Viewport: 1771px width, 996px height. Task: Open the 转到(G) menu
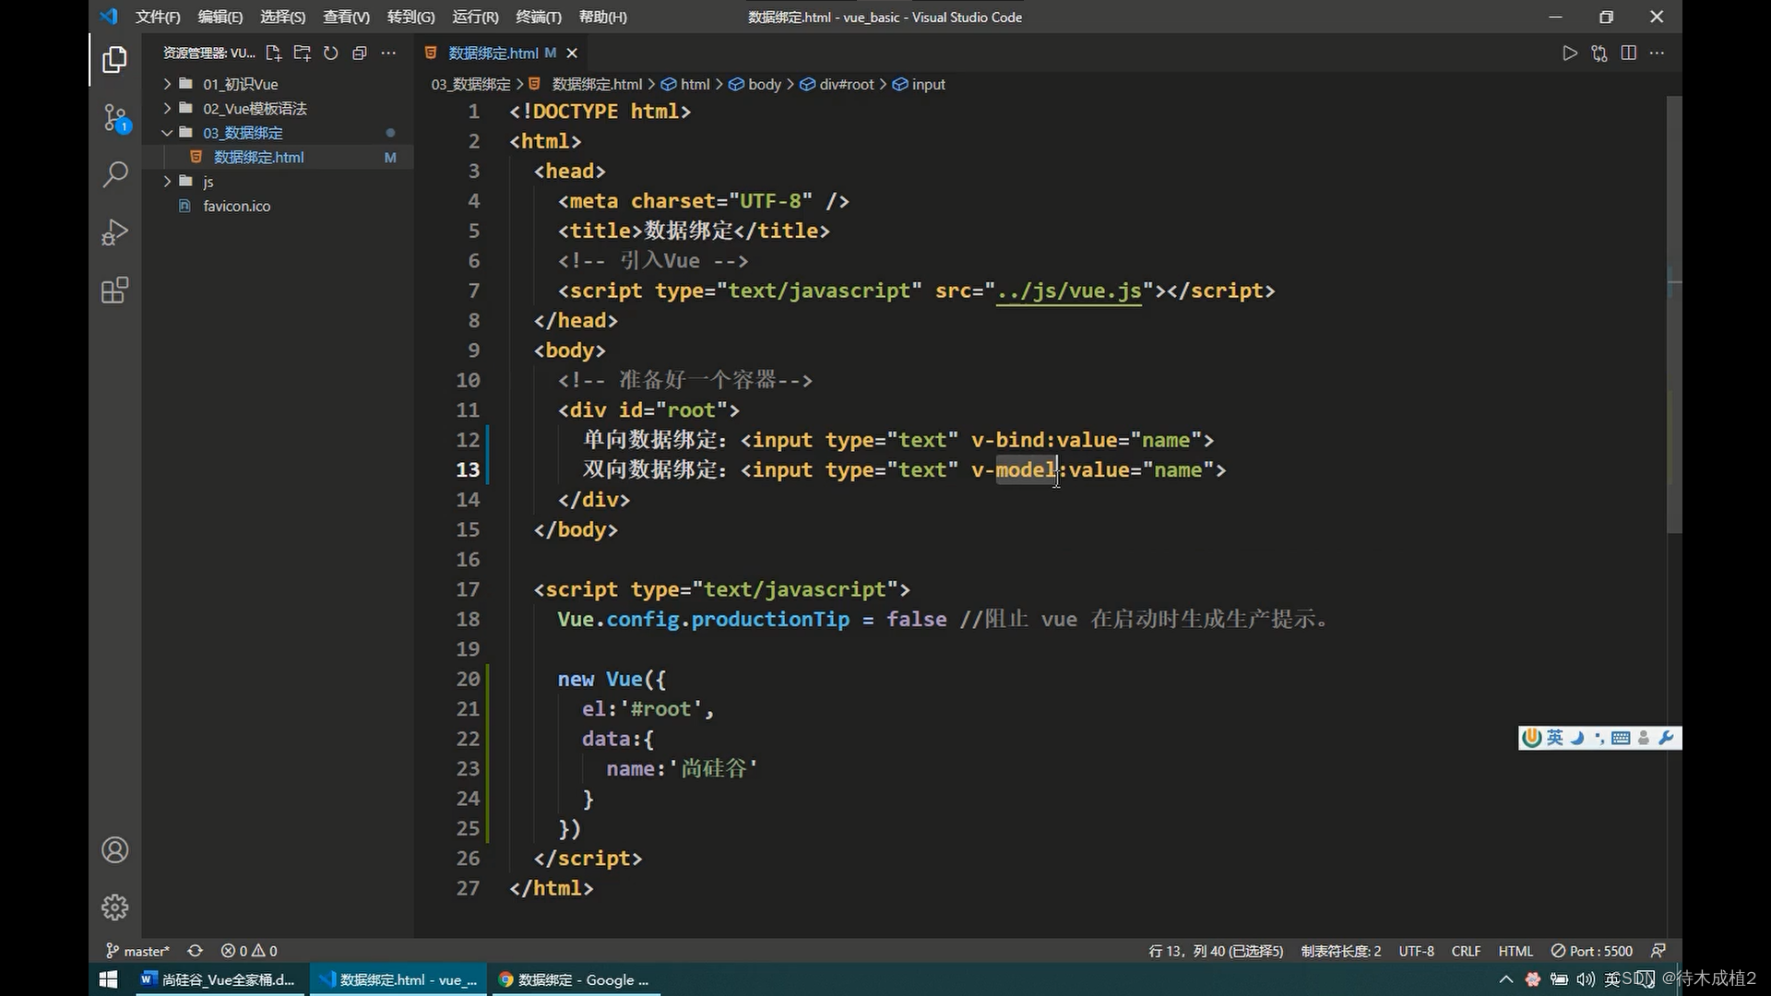click(x=411, y=17)
